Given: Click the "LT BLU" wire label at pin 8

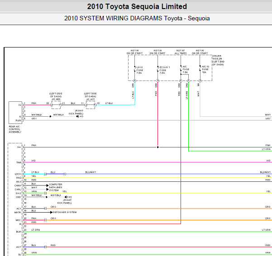Looking at the screenshot, I should click(35, 172).
